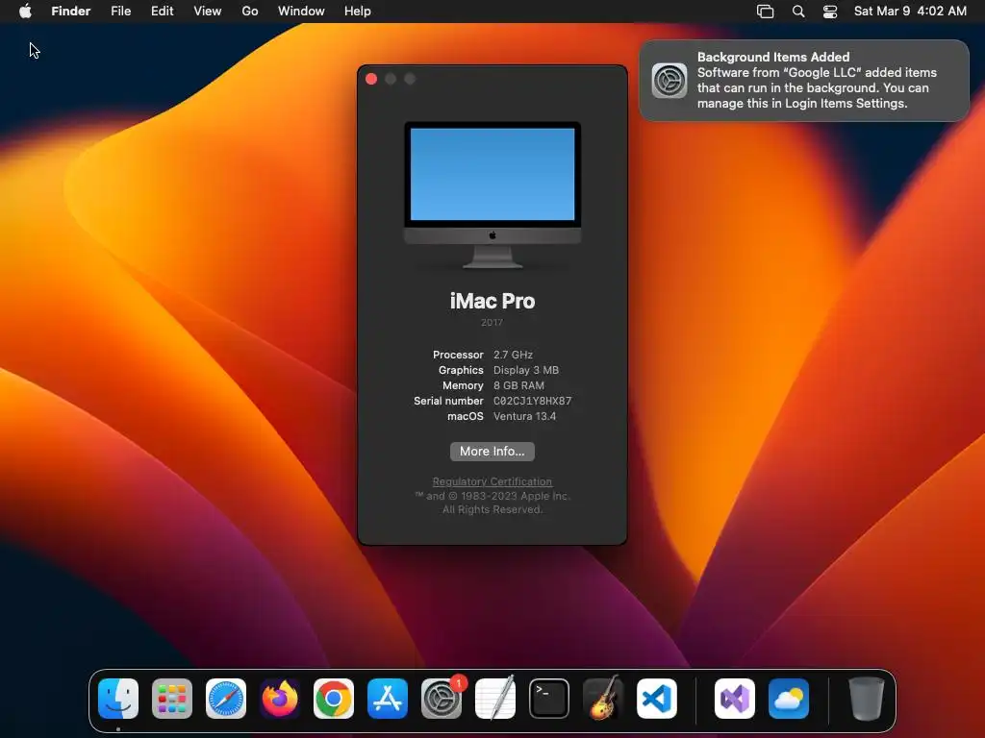Click the Background Items Added notification
Viewport: 985px width, 738px height.
coord(804,81)
